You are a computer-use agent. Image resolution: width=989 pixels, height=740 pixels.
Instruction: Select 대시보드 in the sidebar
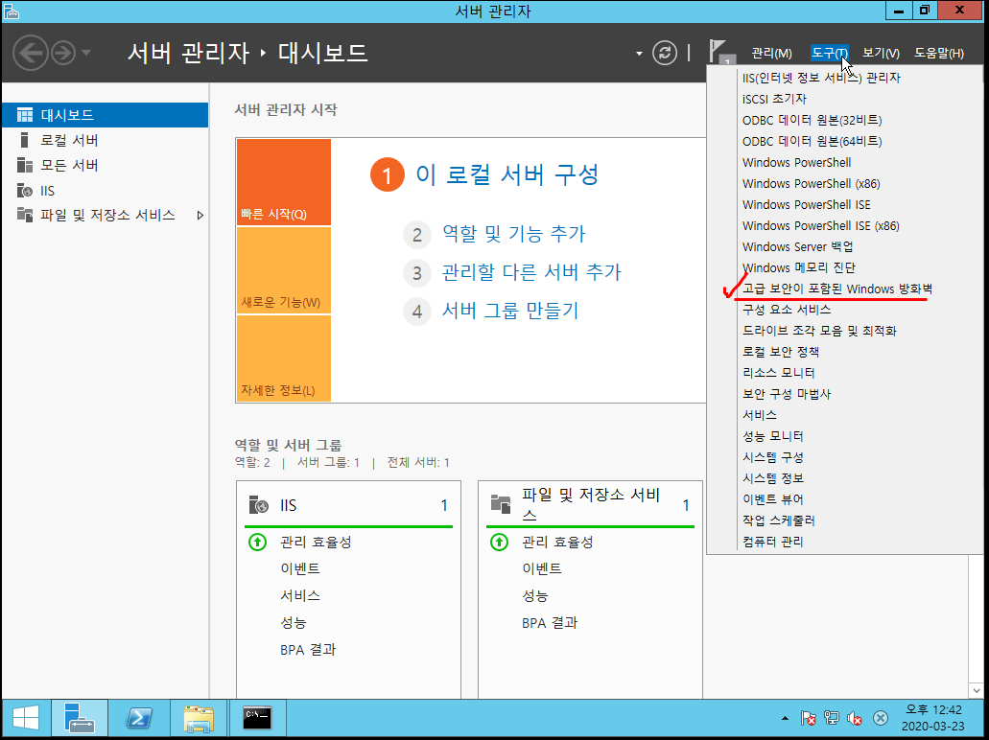pyautogui.click(x=105, y=115)
